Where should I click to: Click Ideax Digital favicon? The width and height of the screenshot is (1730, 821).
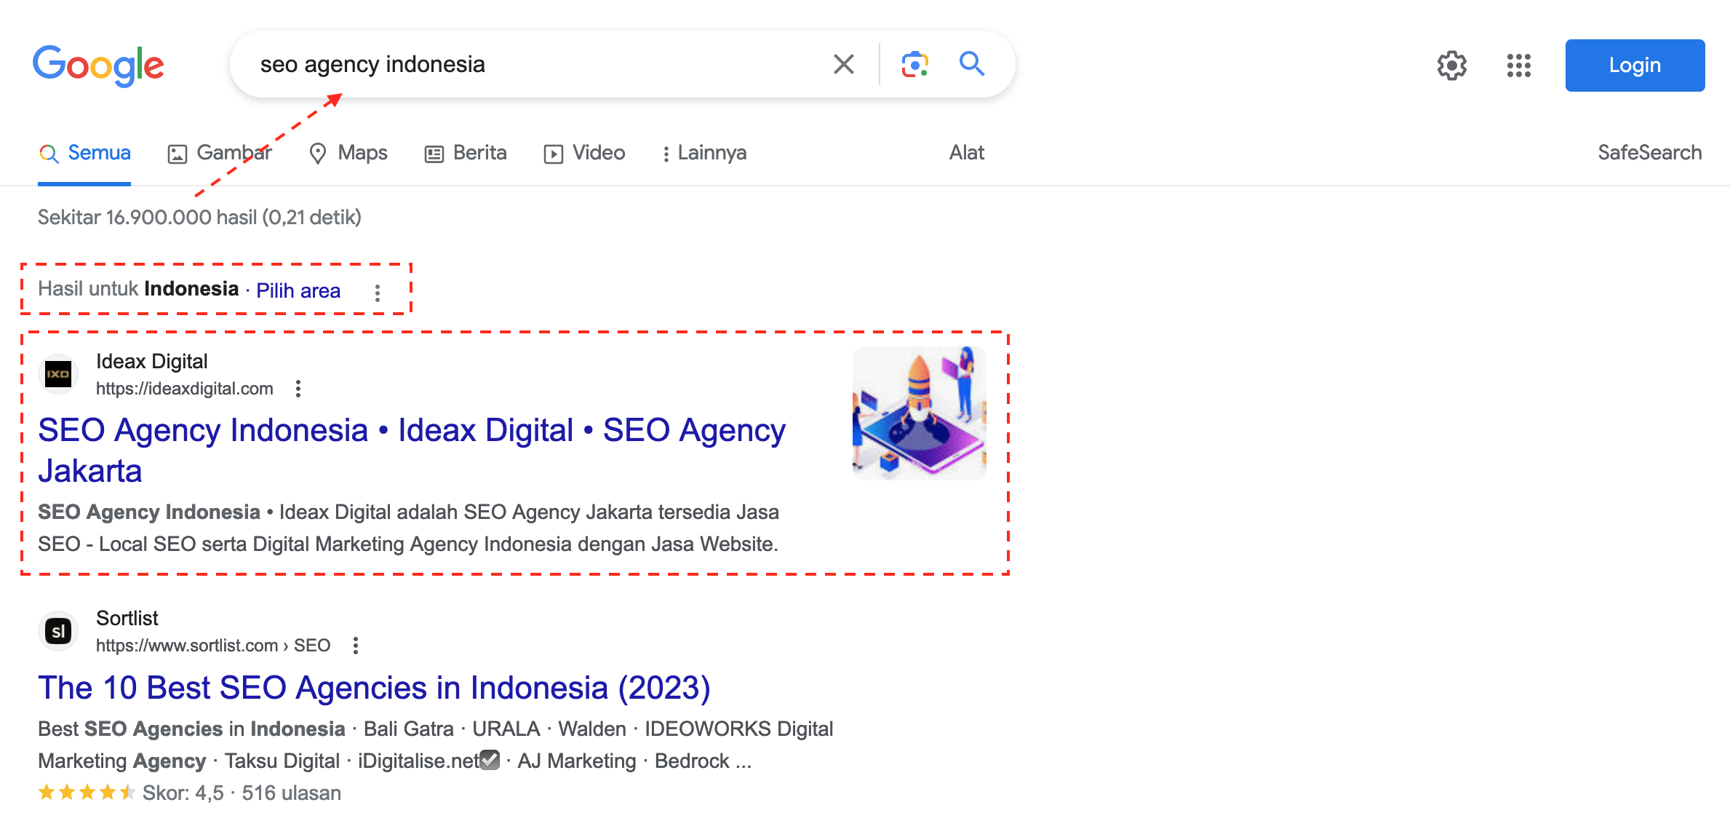[x=58, y=374]
